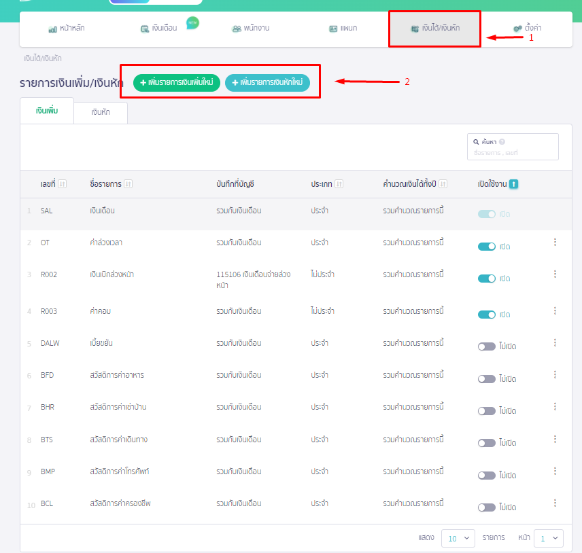Click the ค้นหา search field
582x553 pixels.
513,152
